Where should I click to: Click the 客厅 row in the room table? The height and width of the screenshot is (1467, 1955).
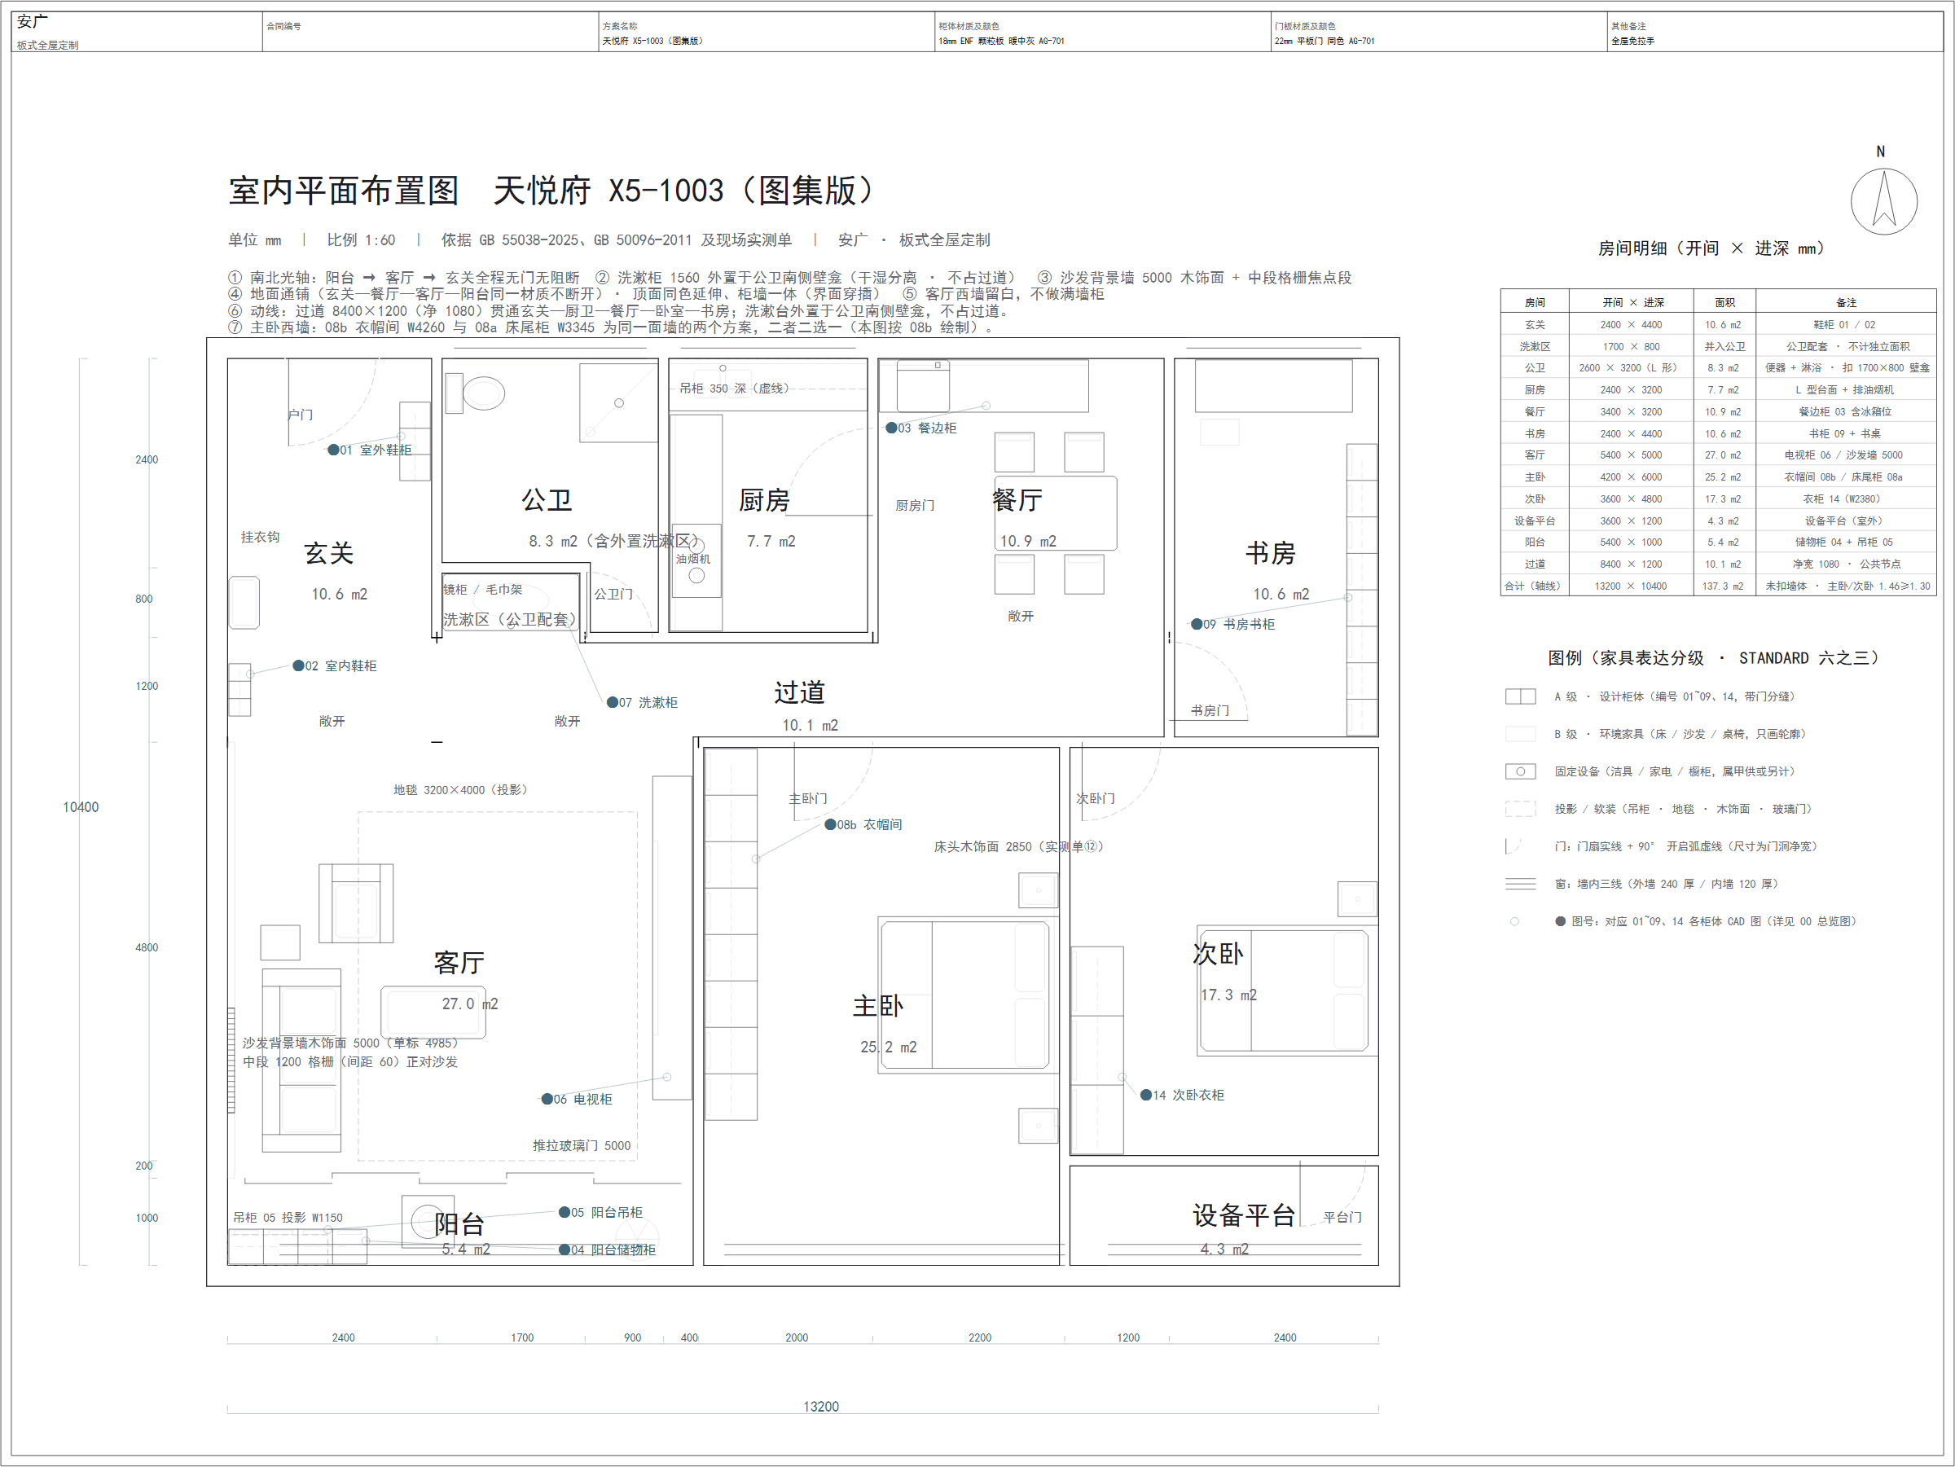1718,455
